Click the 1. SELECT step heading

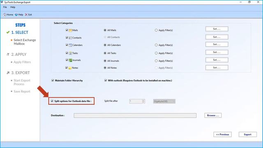click(20, 32)
